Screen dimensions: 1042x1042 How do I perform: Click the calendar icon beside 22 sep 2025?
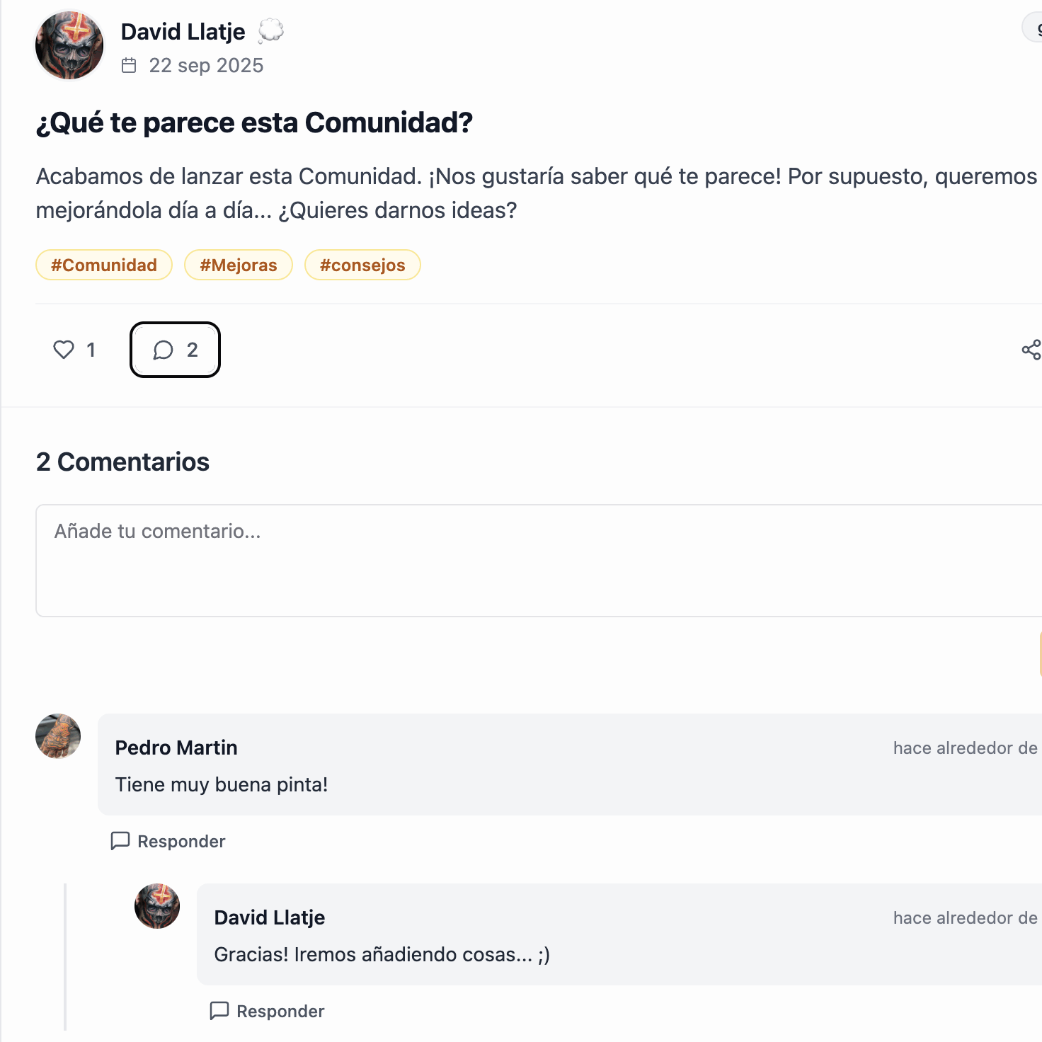tap(129, 66)
